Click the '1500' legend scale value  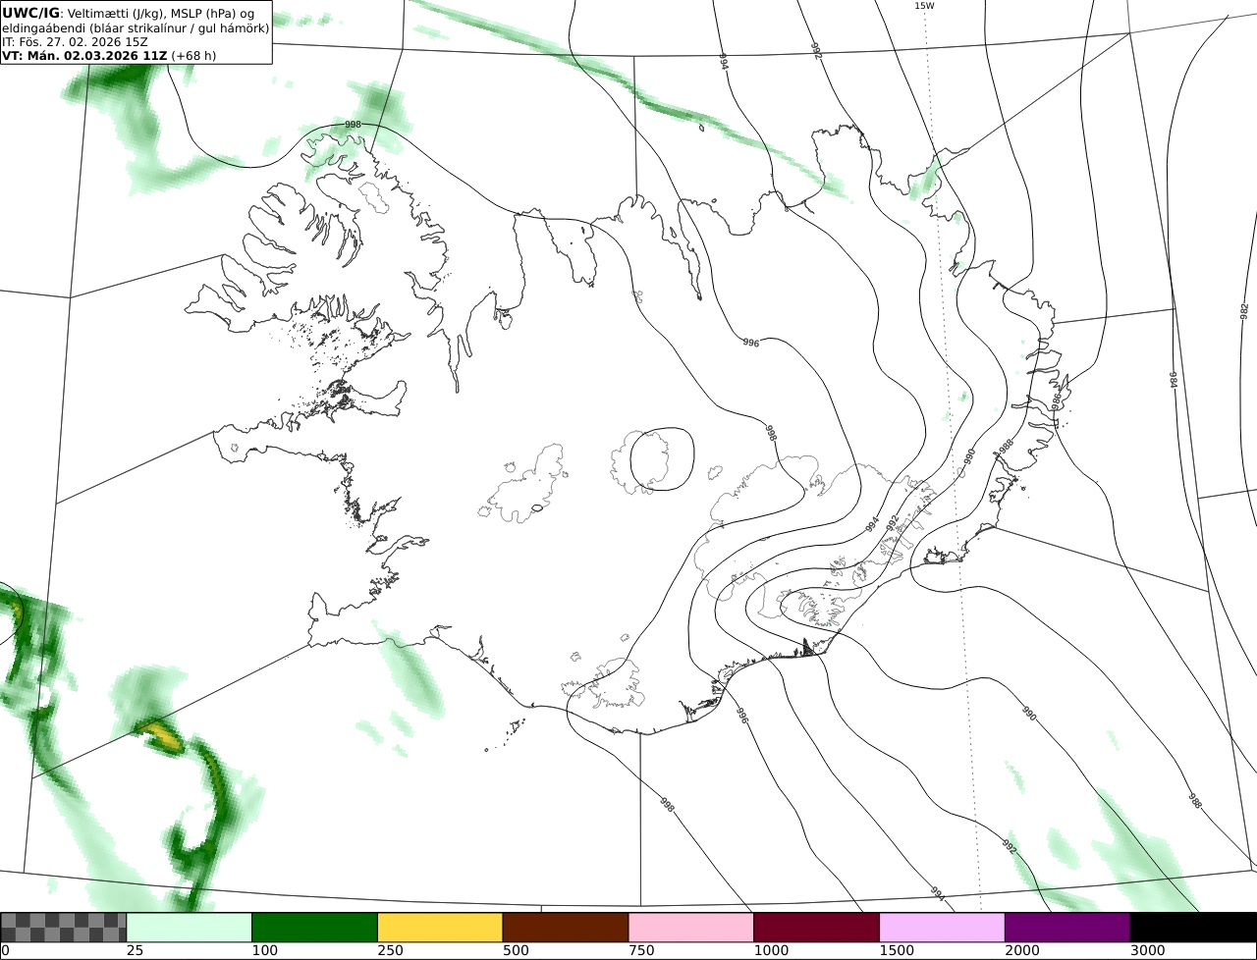(897, 951)
